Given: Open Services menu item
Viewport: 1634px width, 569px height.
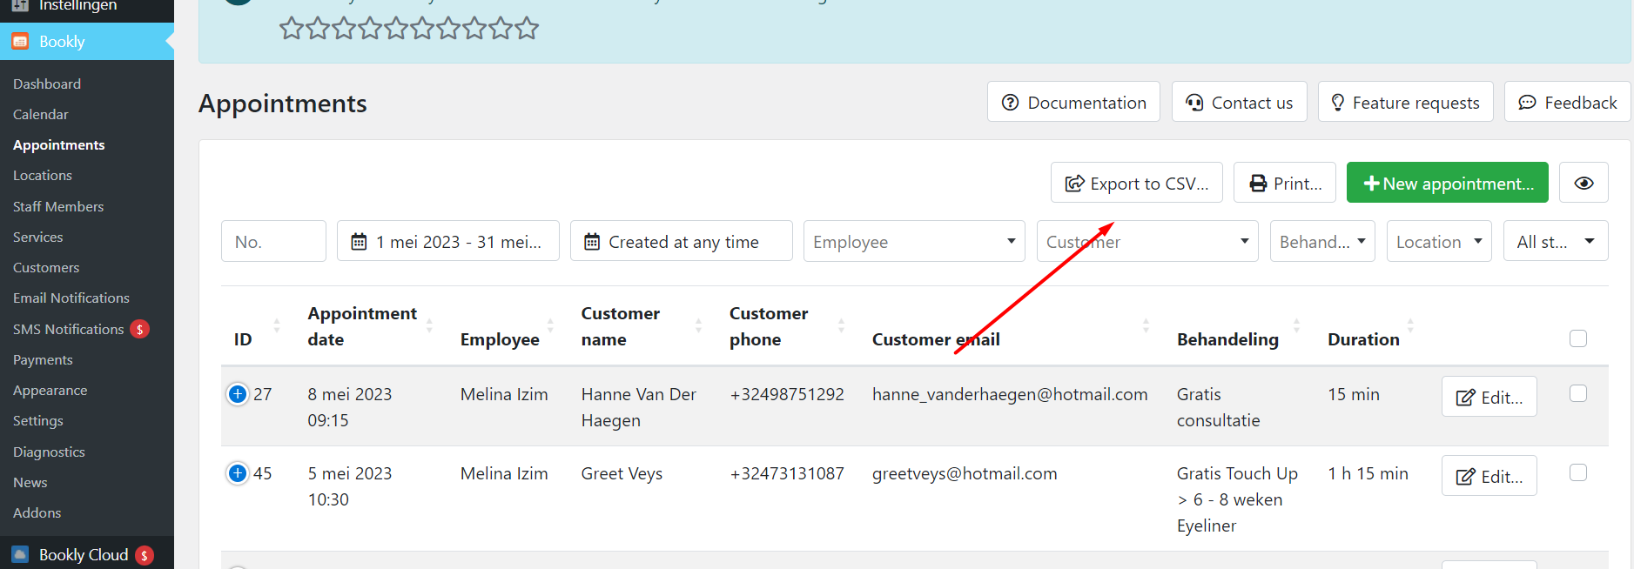Looking at the screenshot, I should (x=38, y=238).
